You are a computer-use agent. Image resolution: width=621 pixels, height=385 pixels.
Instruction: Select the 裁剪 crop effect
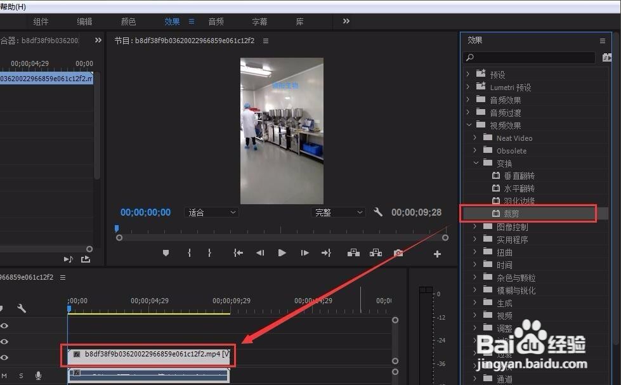(x=511, y=214)
